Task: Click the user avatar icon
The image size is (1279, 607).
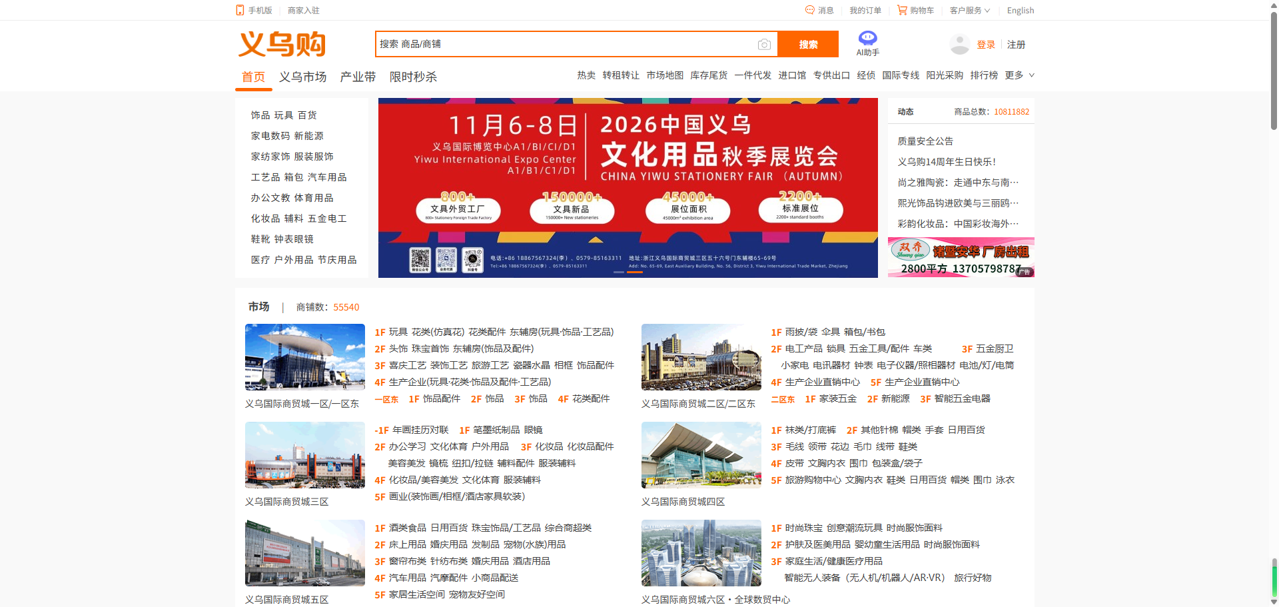Action: click(x=959, y=45)
